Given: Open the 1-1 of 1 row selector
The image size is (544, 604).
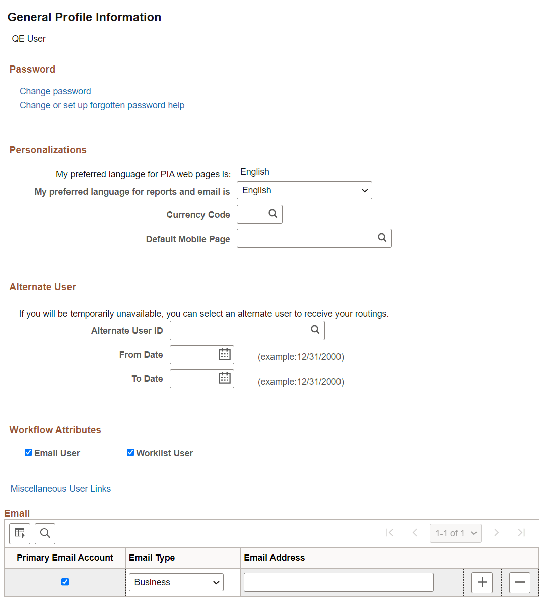Looking at the screenshot, I should click(455, 533).
